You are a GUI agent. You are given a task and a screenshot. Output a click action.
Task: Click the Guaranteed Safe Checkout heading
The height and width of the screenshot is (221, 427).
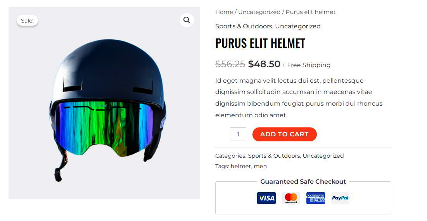pos(303,182)
